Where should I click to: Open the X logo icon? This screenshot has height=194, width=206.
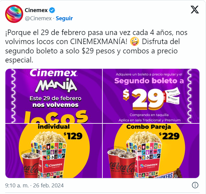tap(195, 10)
